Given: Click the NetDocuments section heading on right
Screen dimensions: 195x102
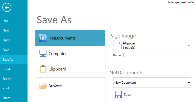Looking at the screenshot, I should [x=126, y=73].
